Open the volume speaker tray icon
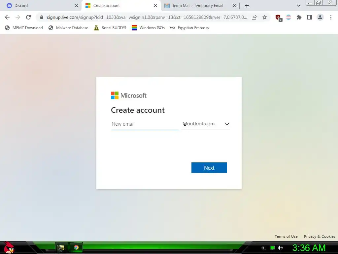Image resolution: width=338 pixels, height=254 pixels. (x=280, y=248)
